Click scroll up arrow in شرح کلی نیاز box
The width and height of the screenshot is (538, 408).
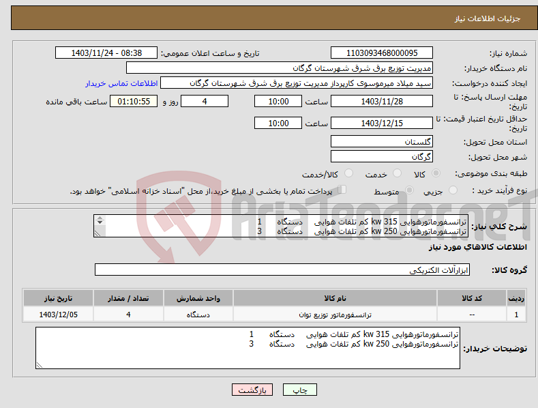coord(100,218)
